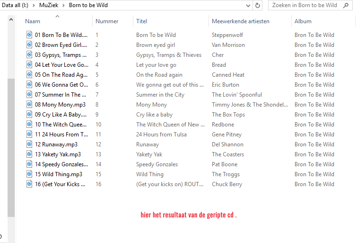
Task: Click the mp3 icon of 06 We Gonna Get Out
Action: [x=29, y=84]
